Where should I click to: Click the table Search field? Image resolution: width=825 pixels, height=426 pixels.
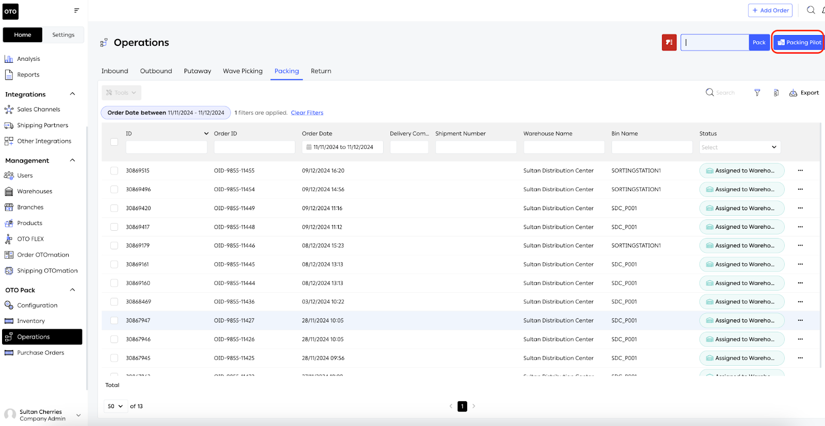(x=725, y=93)
